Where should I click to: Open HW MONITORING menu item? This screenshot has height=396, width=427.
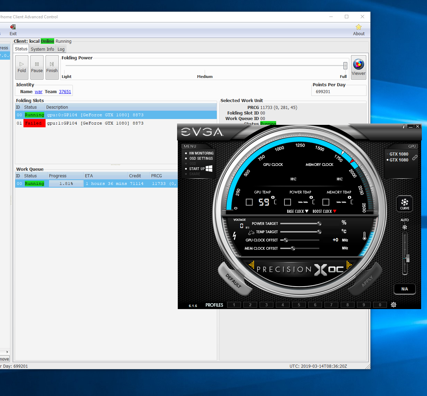coord(201,153)
